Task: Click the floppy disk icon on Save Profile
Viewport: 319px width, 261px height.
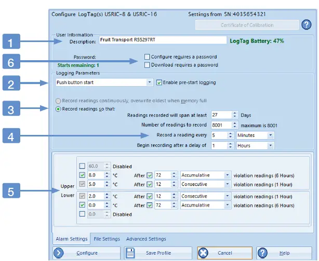Action: (x=130, y=253)
